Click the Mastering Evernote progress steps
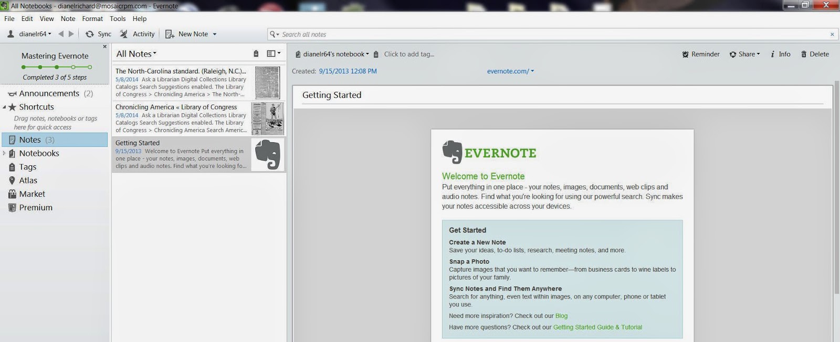The width and height of the screenshot is (840, 342). tap(56, 67)
